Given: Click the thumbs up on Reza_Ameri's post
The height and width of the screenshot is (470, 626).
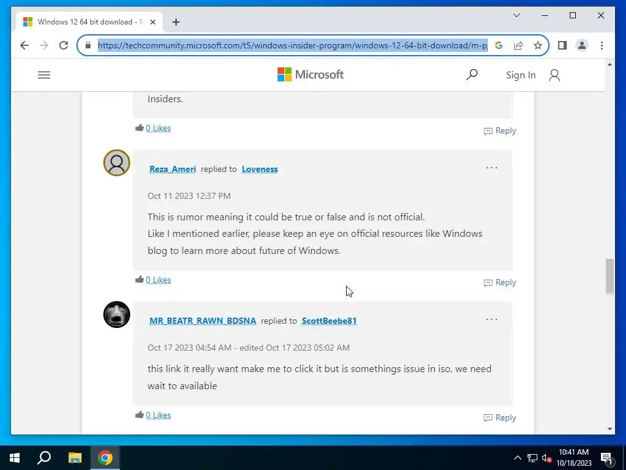Looking at the screenshot, I should point(139,279).
